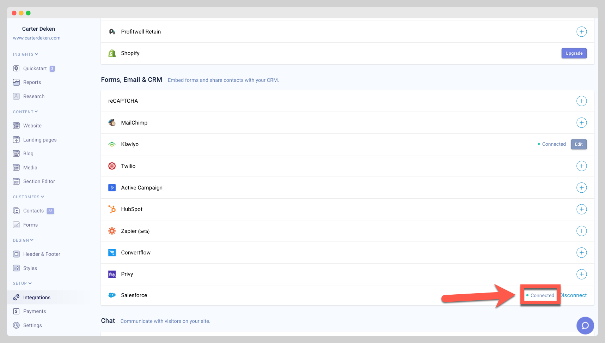Click the Upgrade button for Shopify

[574, 53]
